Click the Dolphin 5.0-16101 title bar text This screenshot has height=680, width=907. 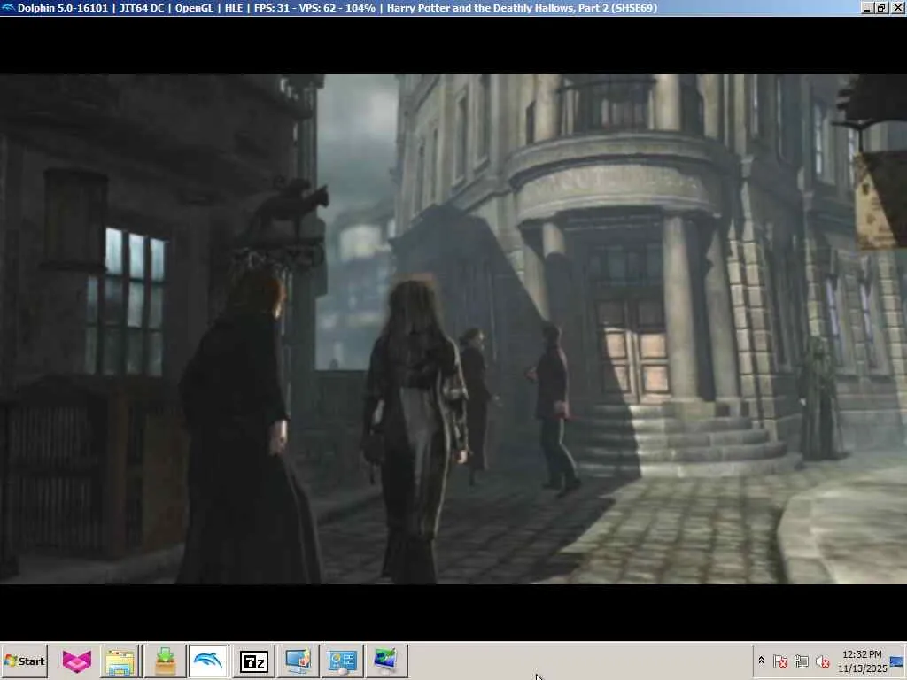[x=63, y=7]
